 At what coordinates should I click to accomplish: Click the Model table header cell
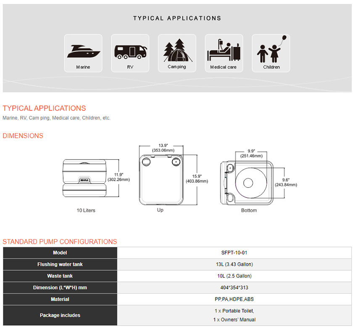pyautogui.click(x=60, y=253)
